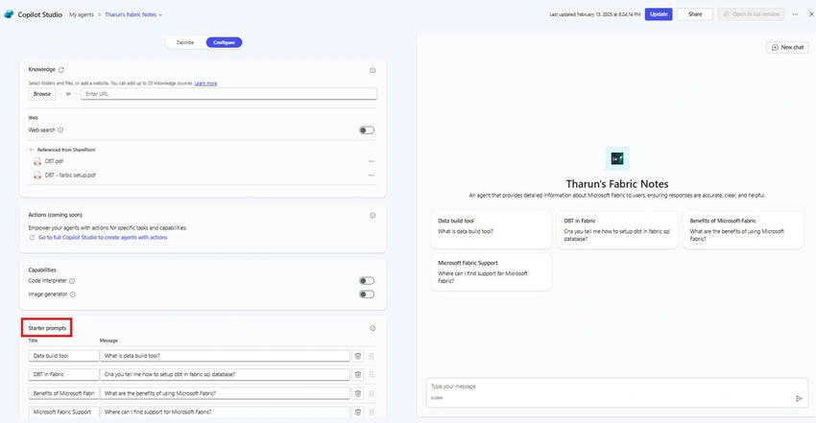Screen dimensions: 816x423
Task: Grab reorder handle for Microsoft Fabric Support row
Action: [x=372, y=411]
